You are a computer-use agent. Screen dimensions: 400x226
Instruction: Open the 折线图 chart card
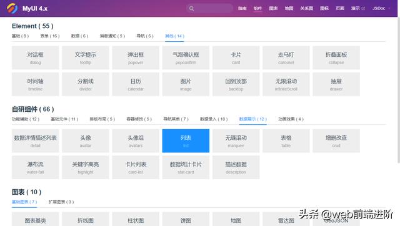(86, 219)
